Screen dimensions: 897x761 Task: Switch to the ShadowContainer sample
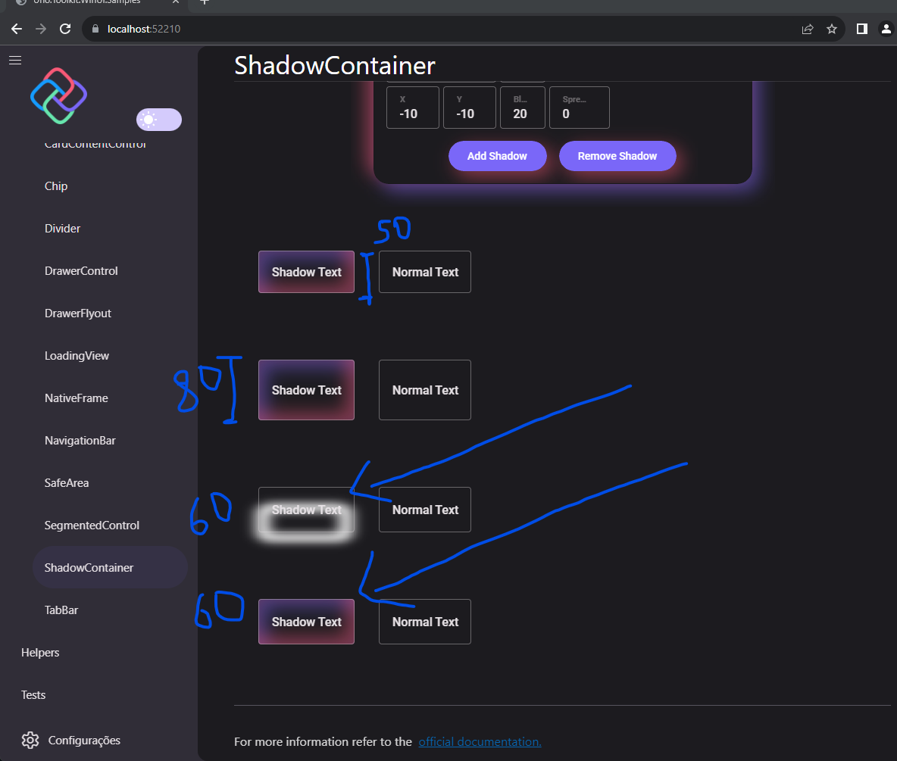click(x=89, y=566)
